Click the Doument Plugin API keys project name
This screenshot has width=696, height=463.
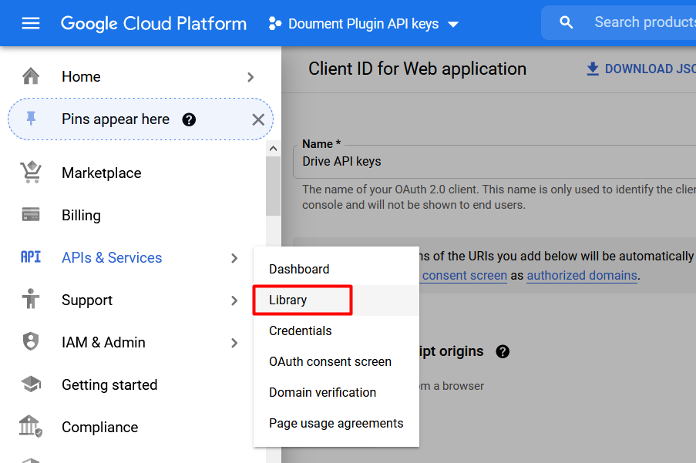point(364,24)
